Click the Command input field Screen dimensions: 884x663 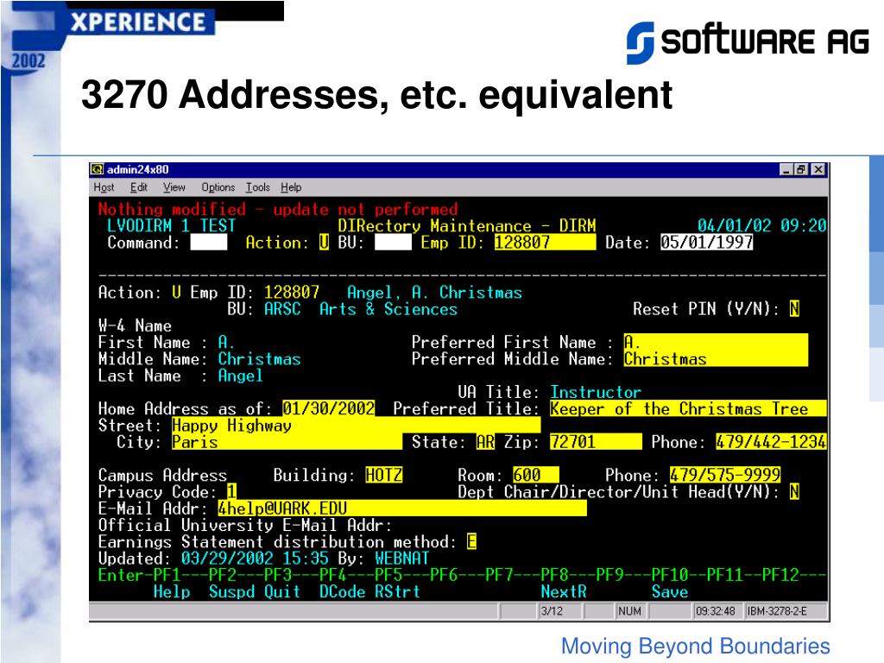coord(209,243)
